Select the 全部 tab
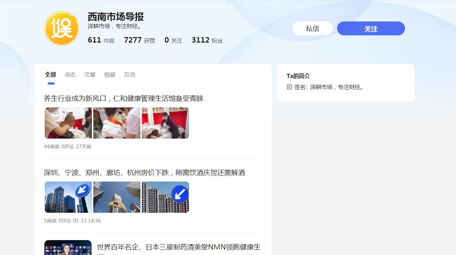This screenshot has width=456, height=255. pos(51,74)
